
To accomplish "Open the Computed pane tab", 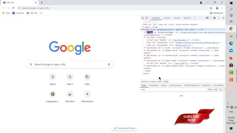I will coord(153,85).
